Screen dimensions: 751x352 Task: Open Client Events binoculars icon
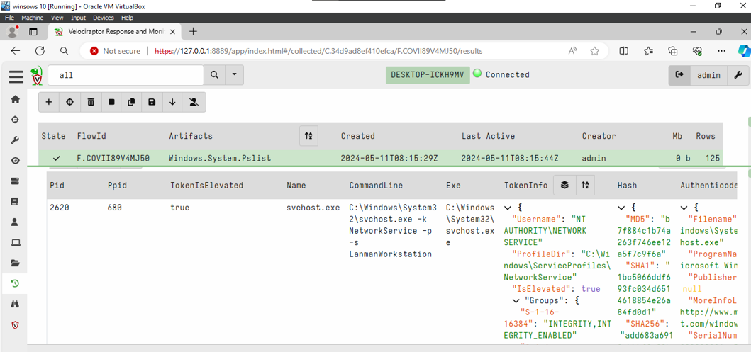(16, 304)
